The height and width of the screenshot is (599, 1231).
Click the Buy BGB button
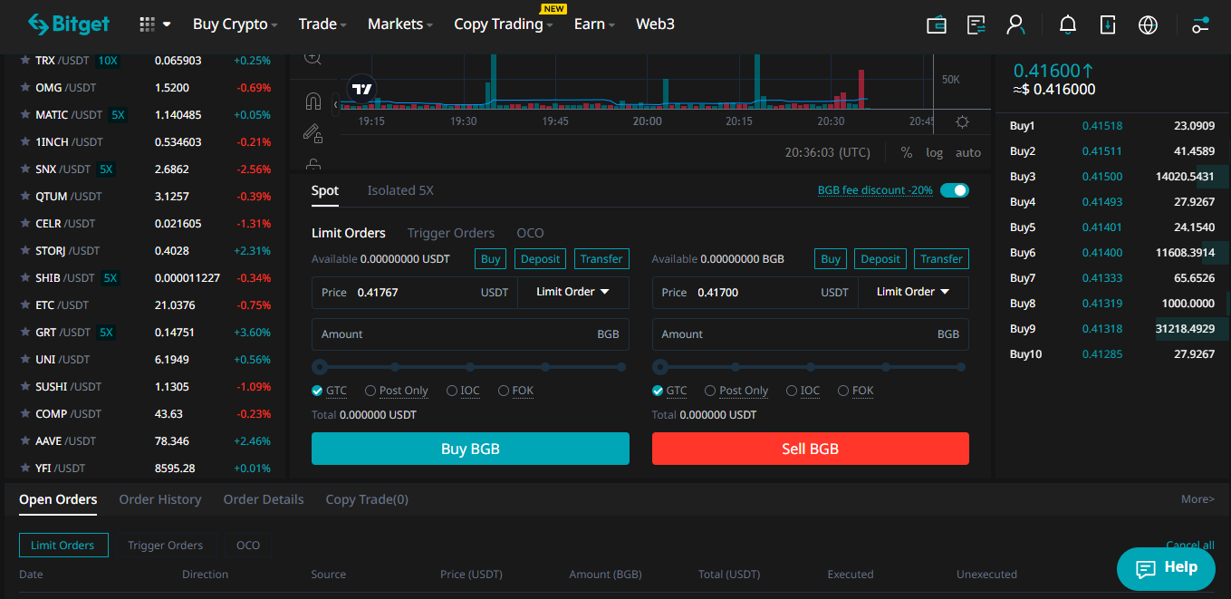tap(470, 449)
